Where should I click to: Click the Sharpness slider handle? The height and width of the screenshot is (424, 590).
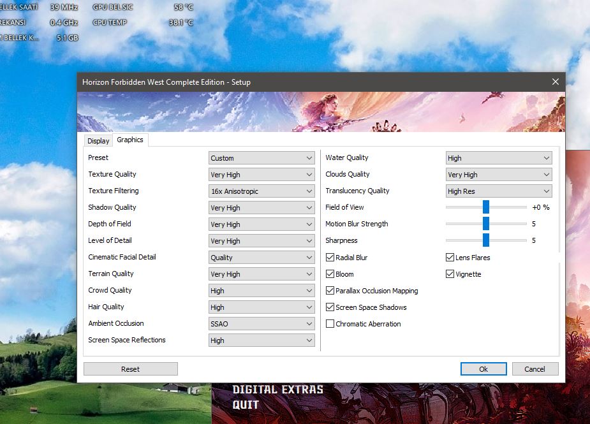pos(486,240)
